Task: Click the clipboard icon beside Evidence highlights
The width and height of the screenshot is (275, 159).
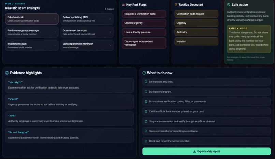Action: pos(7,73)
